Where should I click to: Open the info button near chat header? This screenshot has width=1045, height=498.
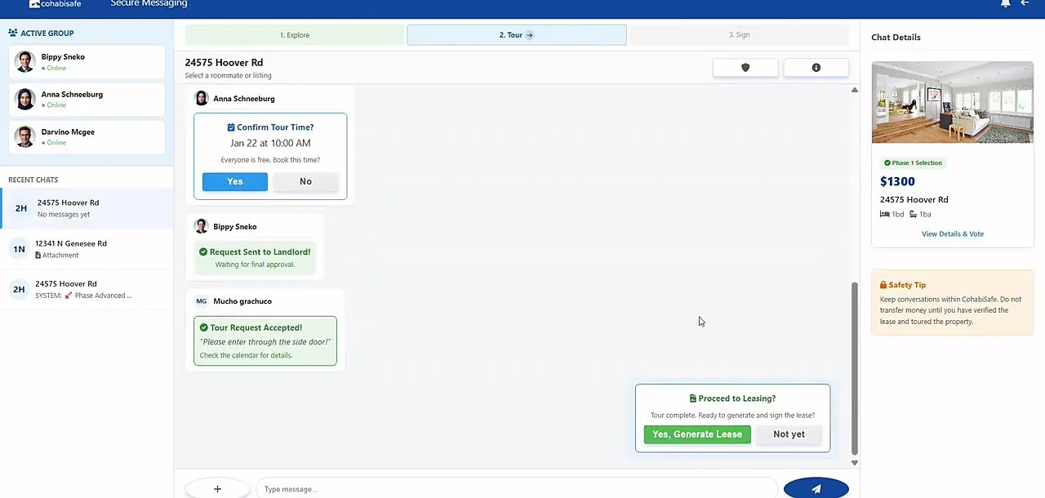point(816,68)
